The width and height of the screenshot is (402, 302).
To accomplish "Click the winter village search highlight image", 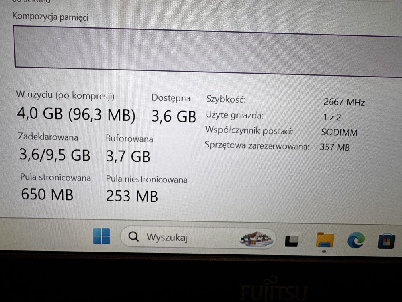I will point(256,238).
